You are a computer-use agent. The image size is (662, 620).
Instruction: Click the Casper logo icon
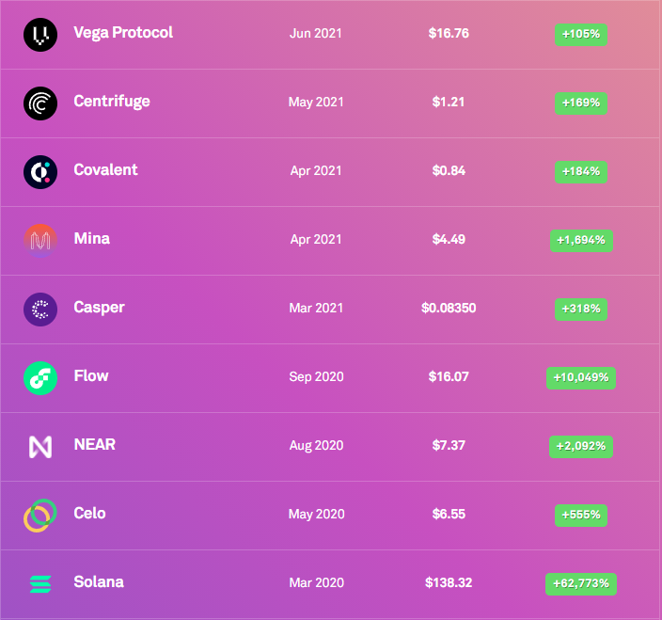click(x=40, y=310)
